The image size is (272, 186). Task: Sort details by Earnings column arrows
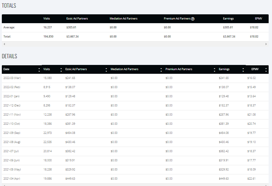(243, 70)
